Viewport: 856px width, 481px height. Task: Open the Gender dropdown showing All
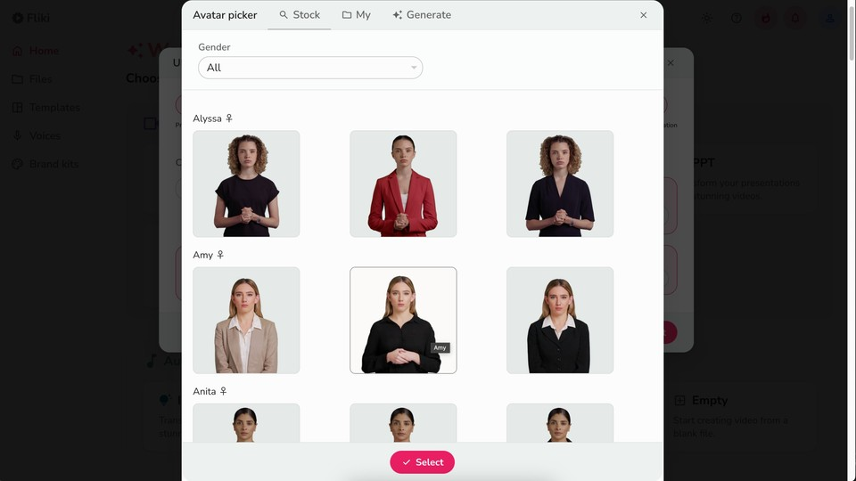310,68
